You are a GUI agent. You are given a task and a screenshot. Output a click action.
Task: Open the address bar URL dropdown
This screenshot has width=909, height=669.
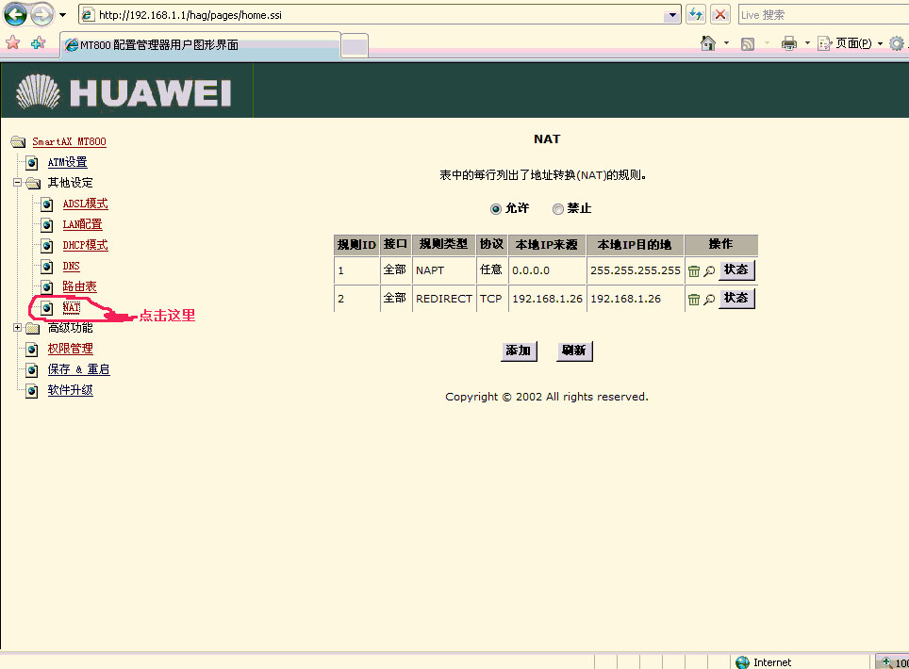[671, 15]
